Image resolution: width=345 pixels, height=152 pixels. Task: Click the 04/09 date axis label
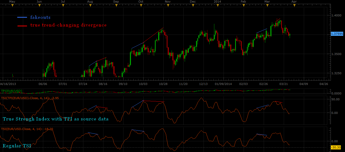[x=304, y=84]
